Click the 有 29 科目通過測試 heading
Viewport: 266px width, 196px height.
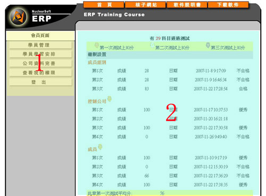170,38
